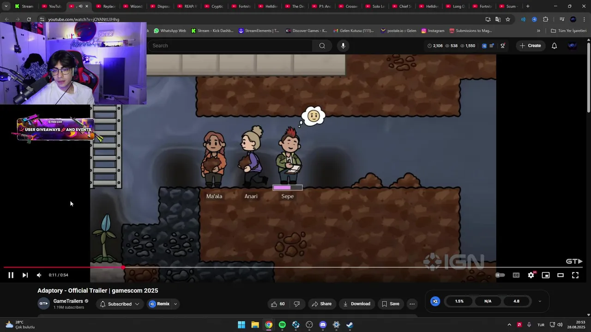The height and width of the screenshot is (332, 591).
Task: Enable miniplayer mode
Action: pyautogui.click(x=546, y=275)
